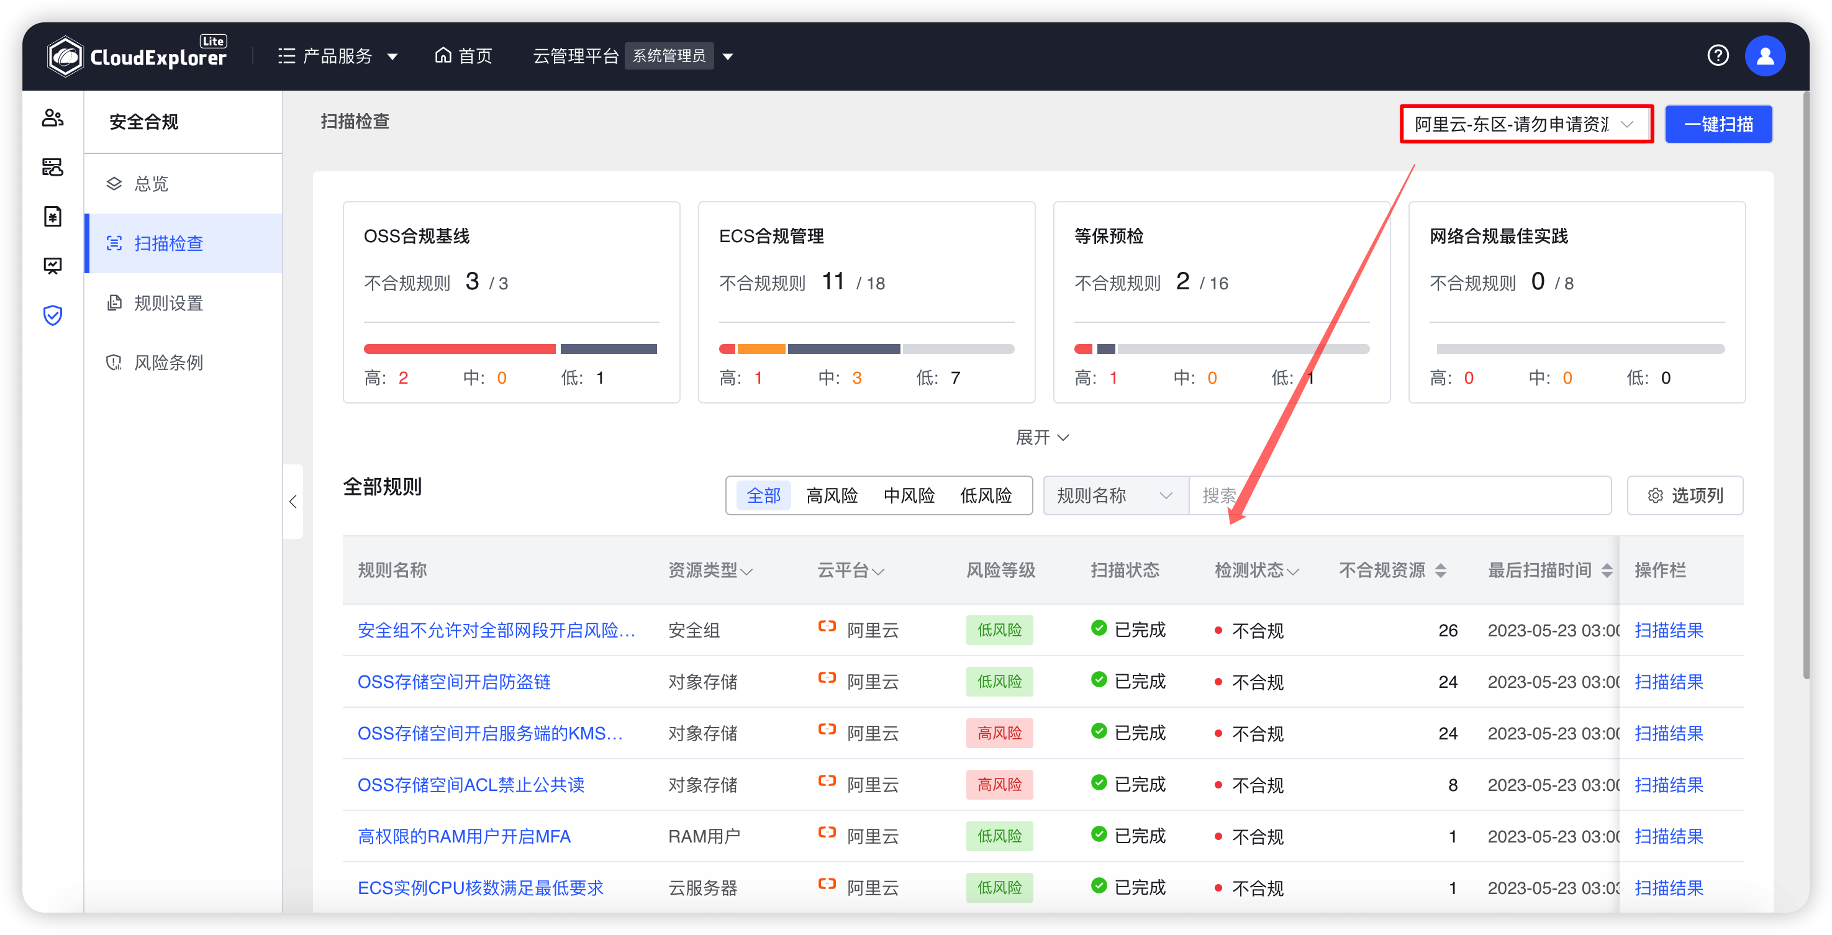Open the user avatar menu

click(1764, 55)
